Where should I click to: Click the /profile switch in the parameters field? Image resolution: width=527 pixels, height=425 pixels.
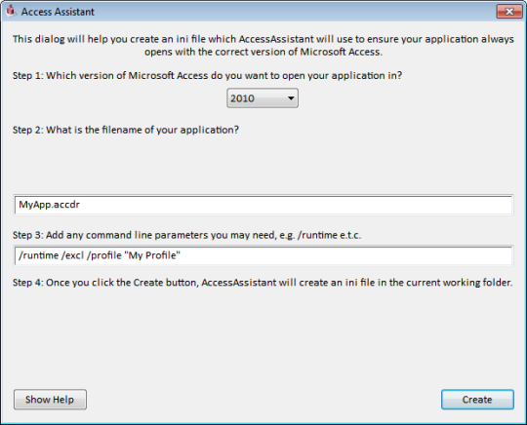[x=103, y=255]
